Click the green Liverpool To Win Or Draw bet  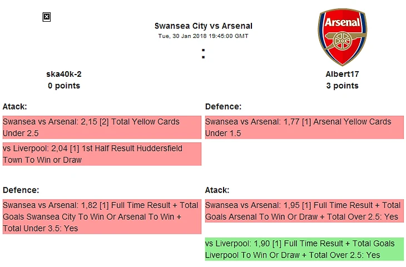(304, 249)
